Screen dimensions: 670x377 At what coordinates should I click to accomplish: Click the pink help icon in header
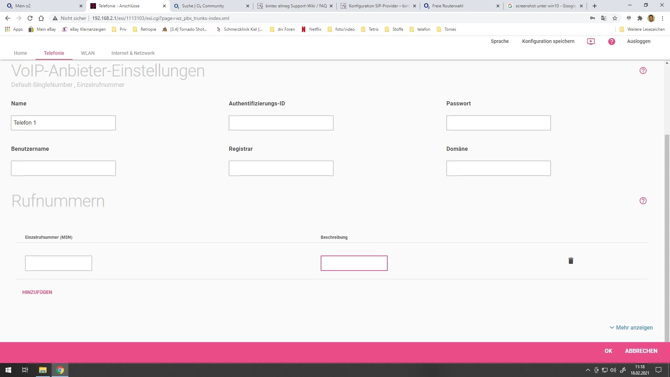[x=611, y=42]
